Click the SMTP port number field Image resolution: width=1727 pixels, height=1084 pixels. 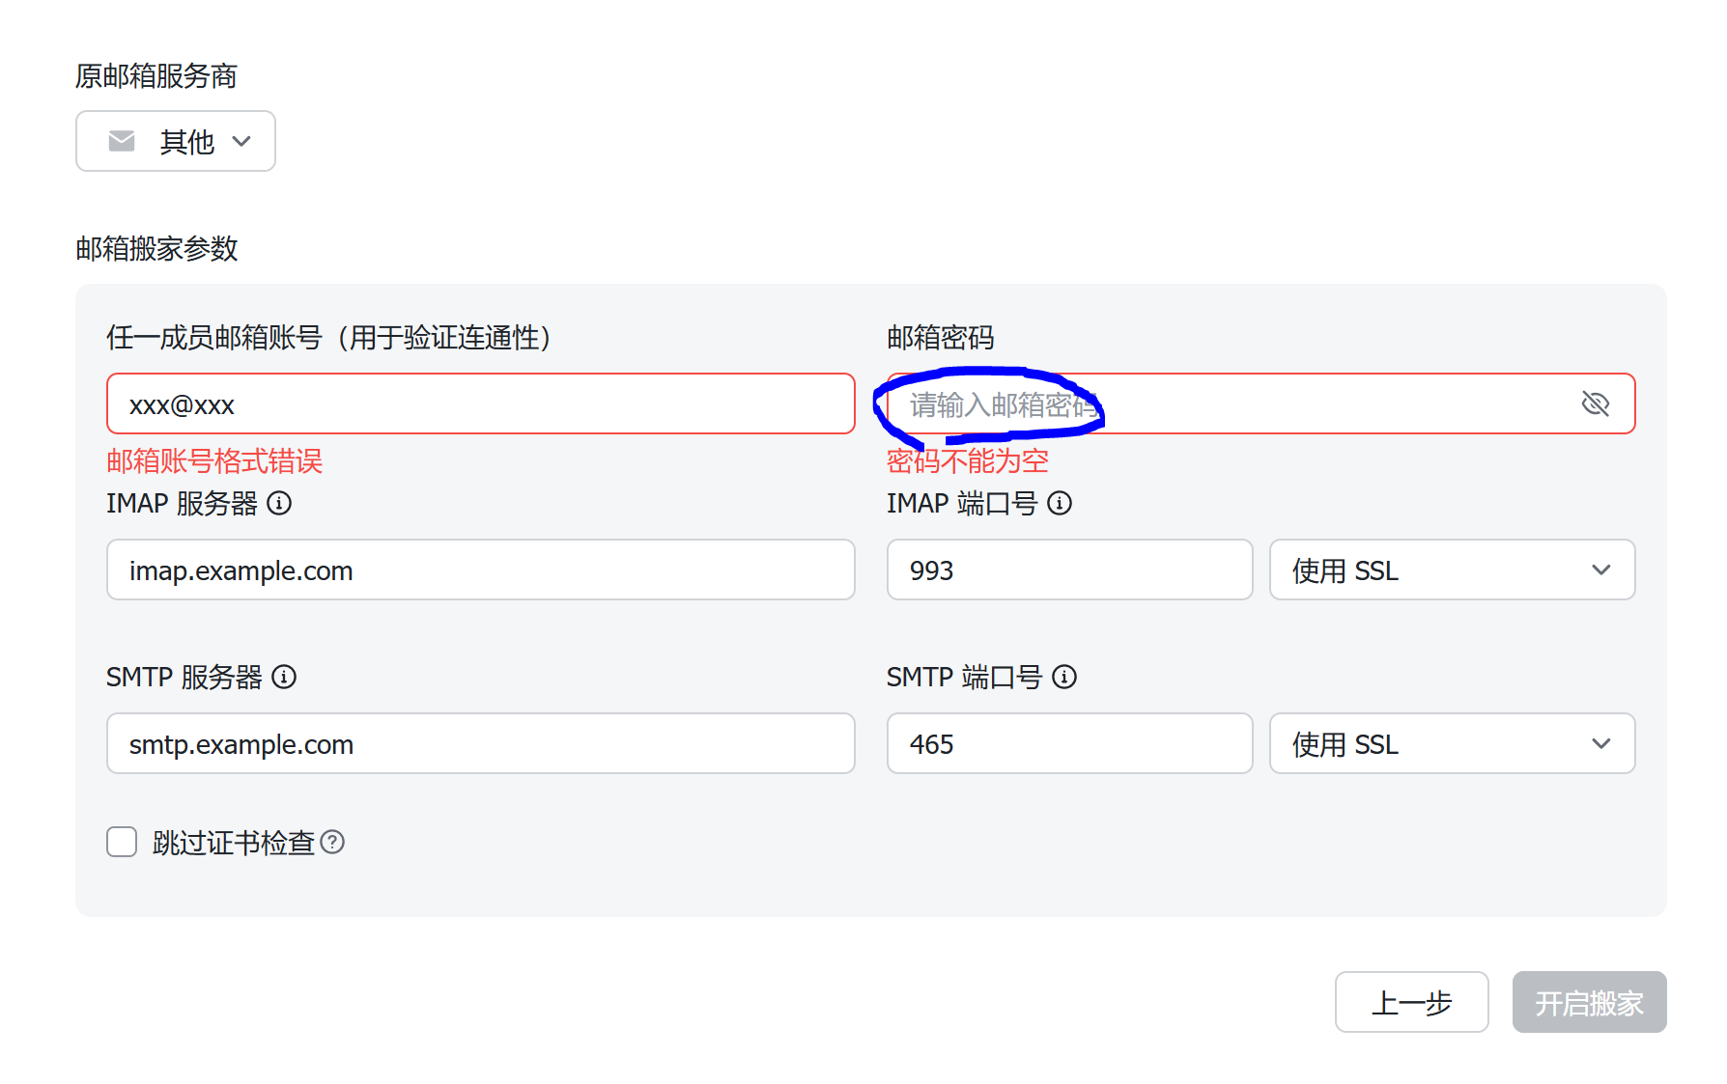(1069, 744)
